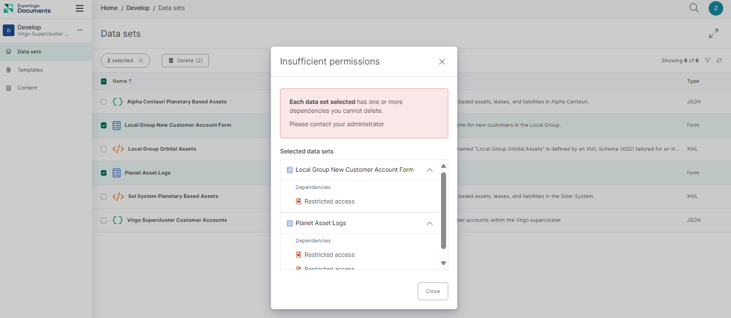The image size is (731, 318).
Task: Click the Delete (2) button
Action: coord(185,61)
